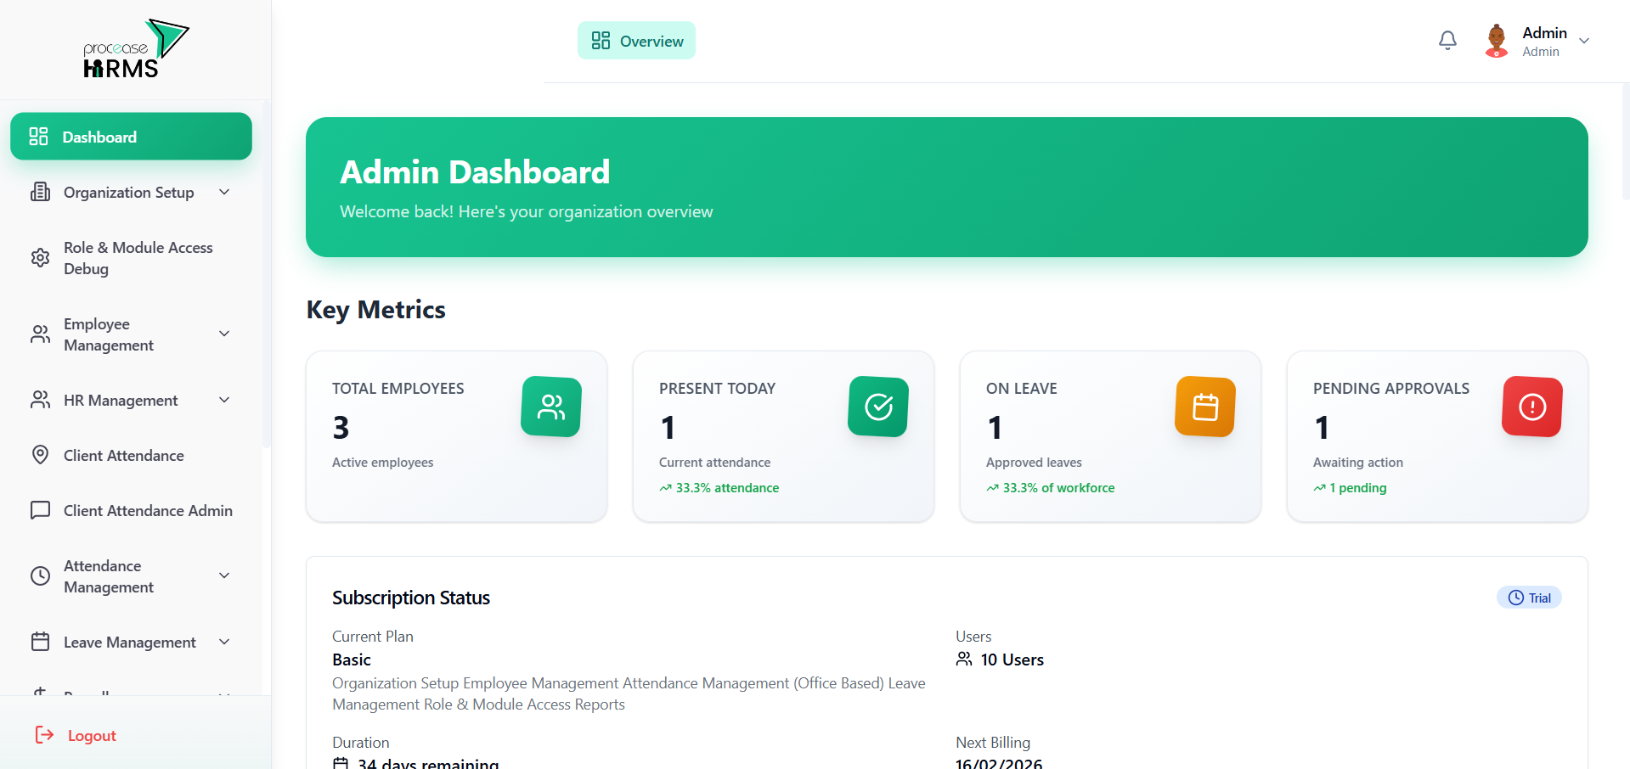Click the Admin Dashboard banner heading

(475, 172)
